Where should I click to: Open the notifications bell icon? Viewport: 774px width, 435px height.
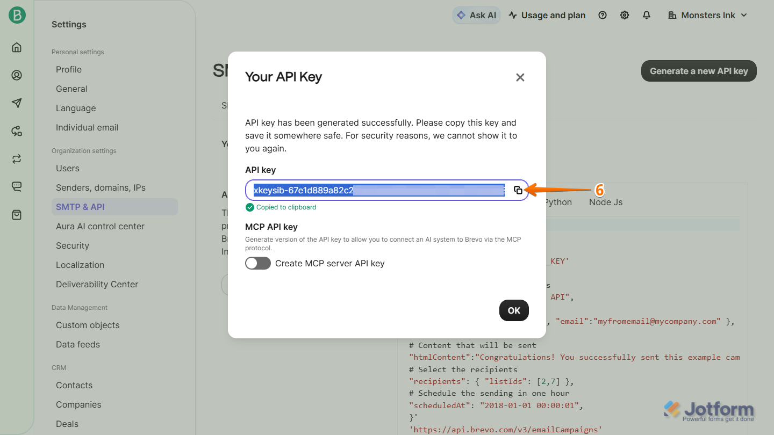pyautogui.click(x=647, y=15)
